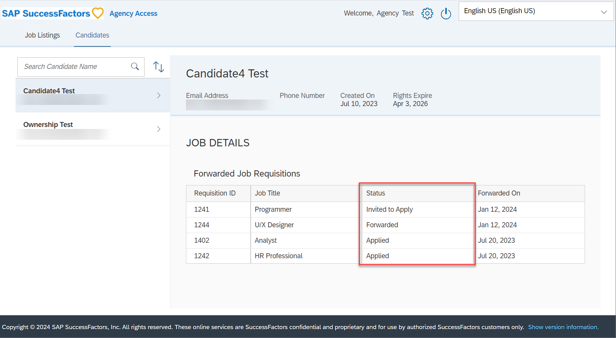Open the settings gear icon

coord(427,13)
